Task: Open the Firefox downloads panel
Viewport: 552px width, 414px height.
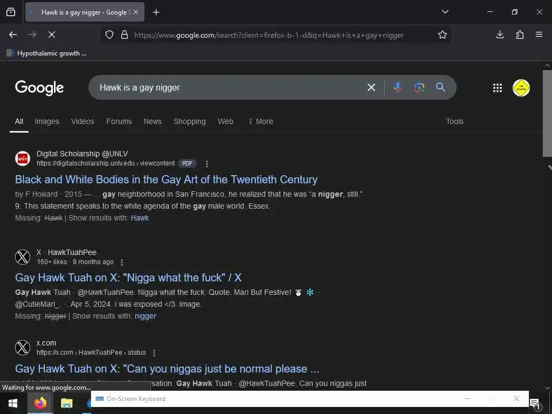Action: tap(500, 34)
